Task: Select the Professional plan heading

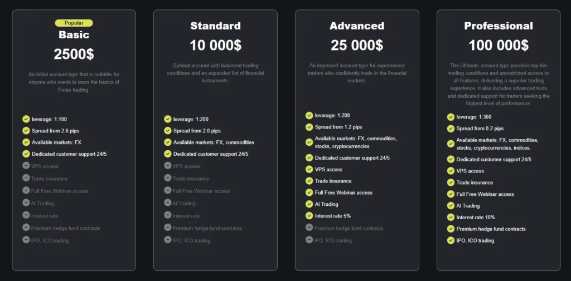Action: (499, 26)
